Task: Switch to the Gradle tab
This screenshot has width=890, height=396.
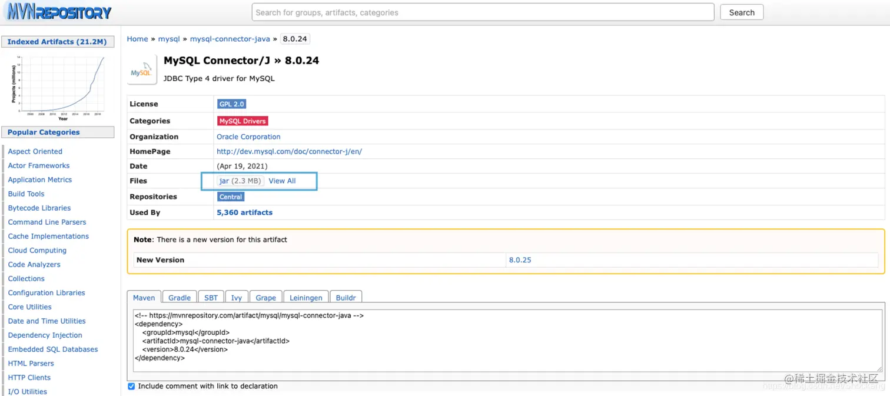Action: [180, 298]
